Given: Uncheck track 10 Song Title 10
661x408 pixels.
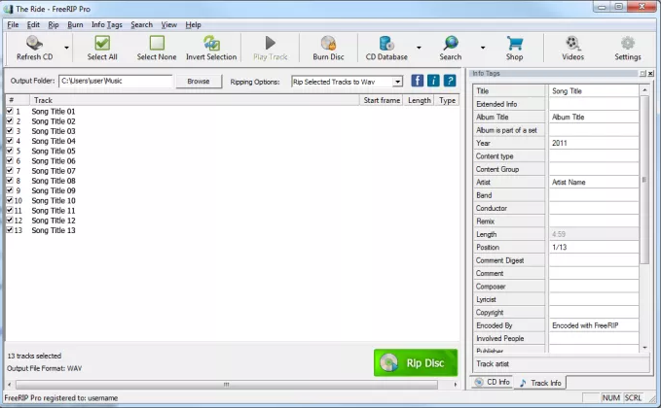Looking at the screenshot, I should 10,200.
